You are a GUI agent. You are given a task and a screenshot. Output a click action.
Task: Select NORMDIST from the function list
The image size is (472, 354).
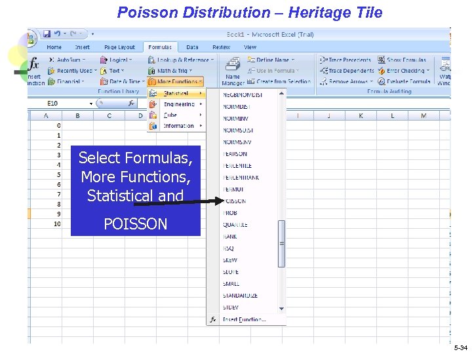point(237,107)
